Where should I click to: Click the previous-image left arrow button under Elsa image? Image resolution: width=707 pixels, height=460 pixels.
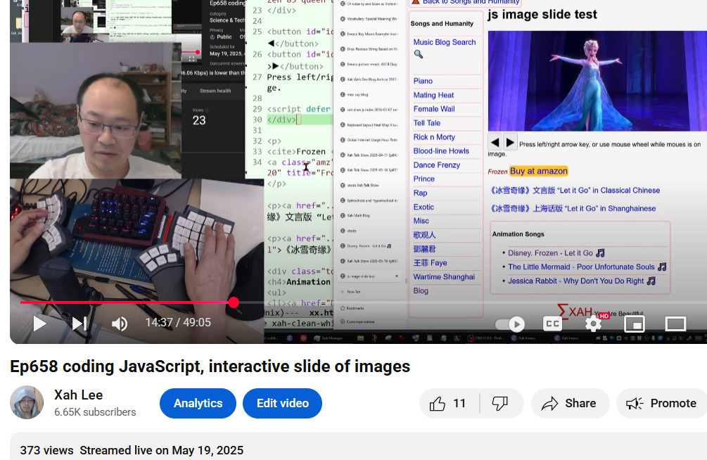pos(495,143)
